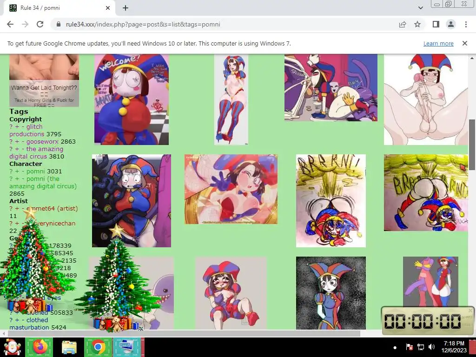The image size is (476, 357).
Task: Click the dot indicator in tray
Action: click(x=395, y=348)
